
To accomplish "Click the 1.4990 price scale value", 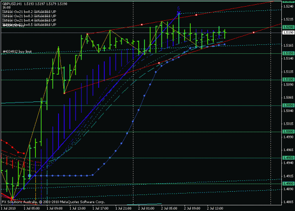I will tap(288, 137).
